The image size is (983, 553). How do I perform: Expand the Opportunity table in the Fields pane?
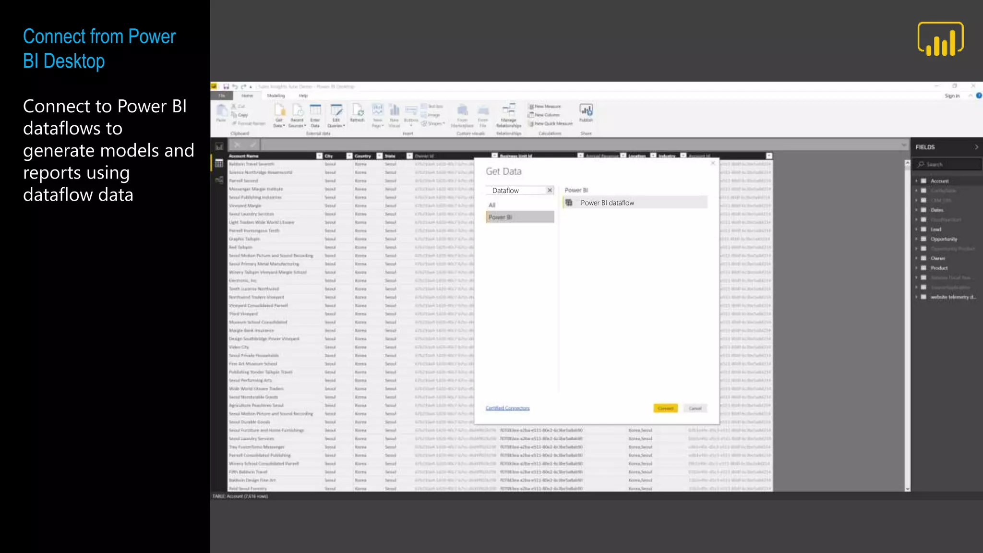pos(916,239)
